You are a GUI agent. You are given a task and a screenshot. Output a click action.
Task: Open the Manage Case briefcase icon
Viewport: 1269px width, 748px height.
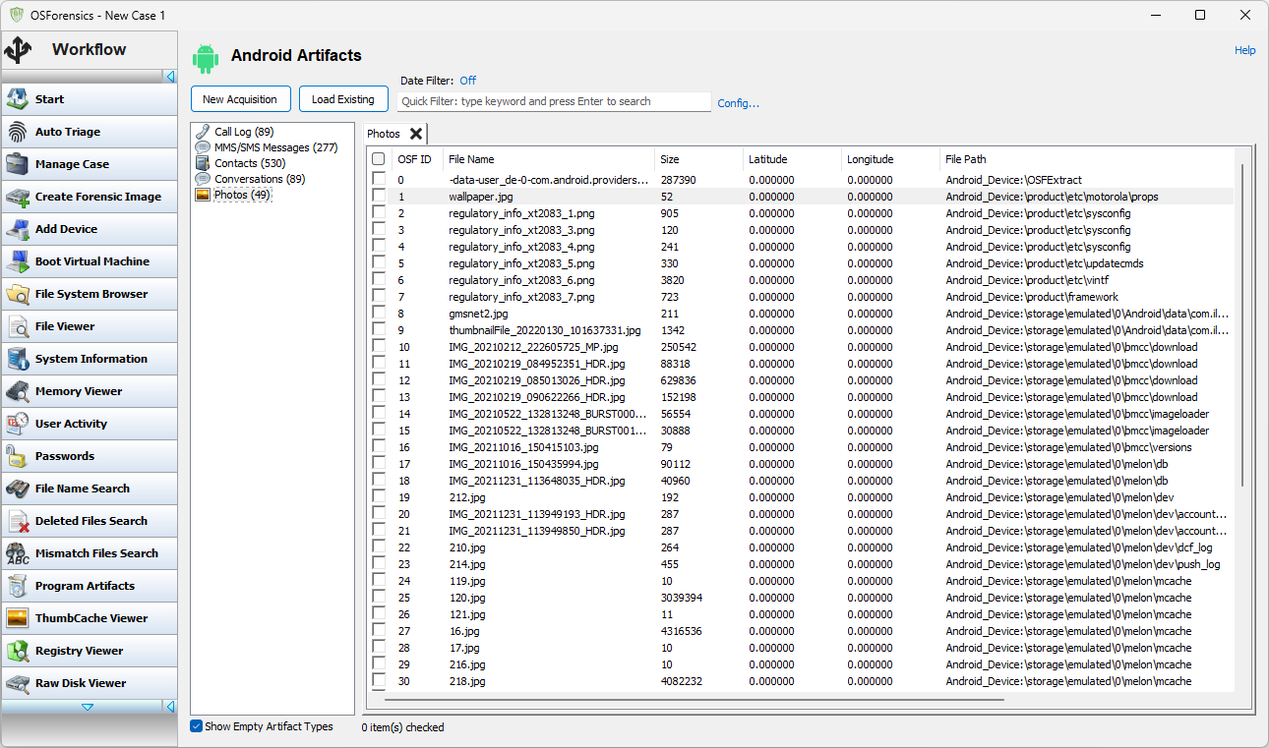(x=18, y=164)
